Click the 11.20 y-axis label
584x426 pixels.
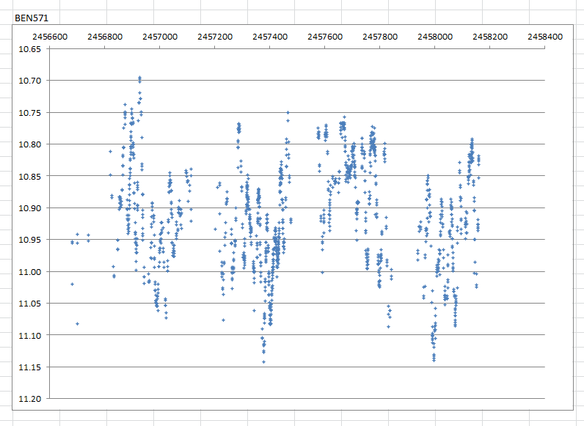[30, 399]
